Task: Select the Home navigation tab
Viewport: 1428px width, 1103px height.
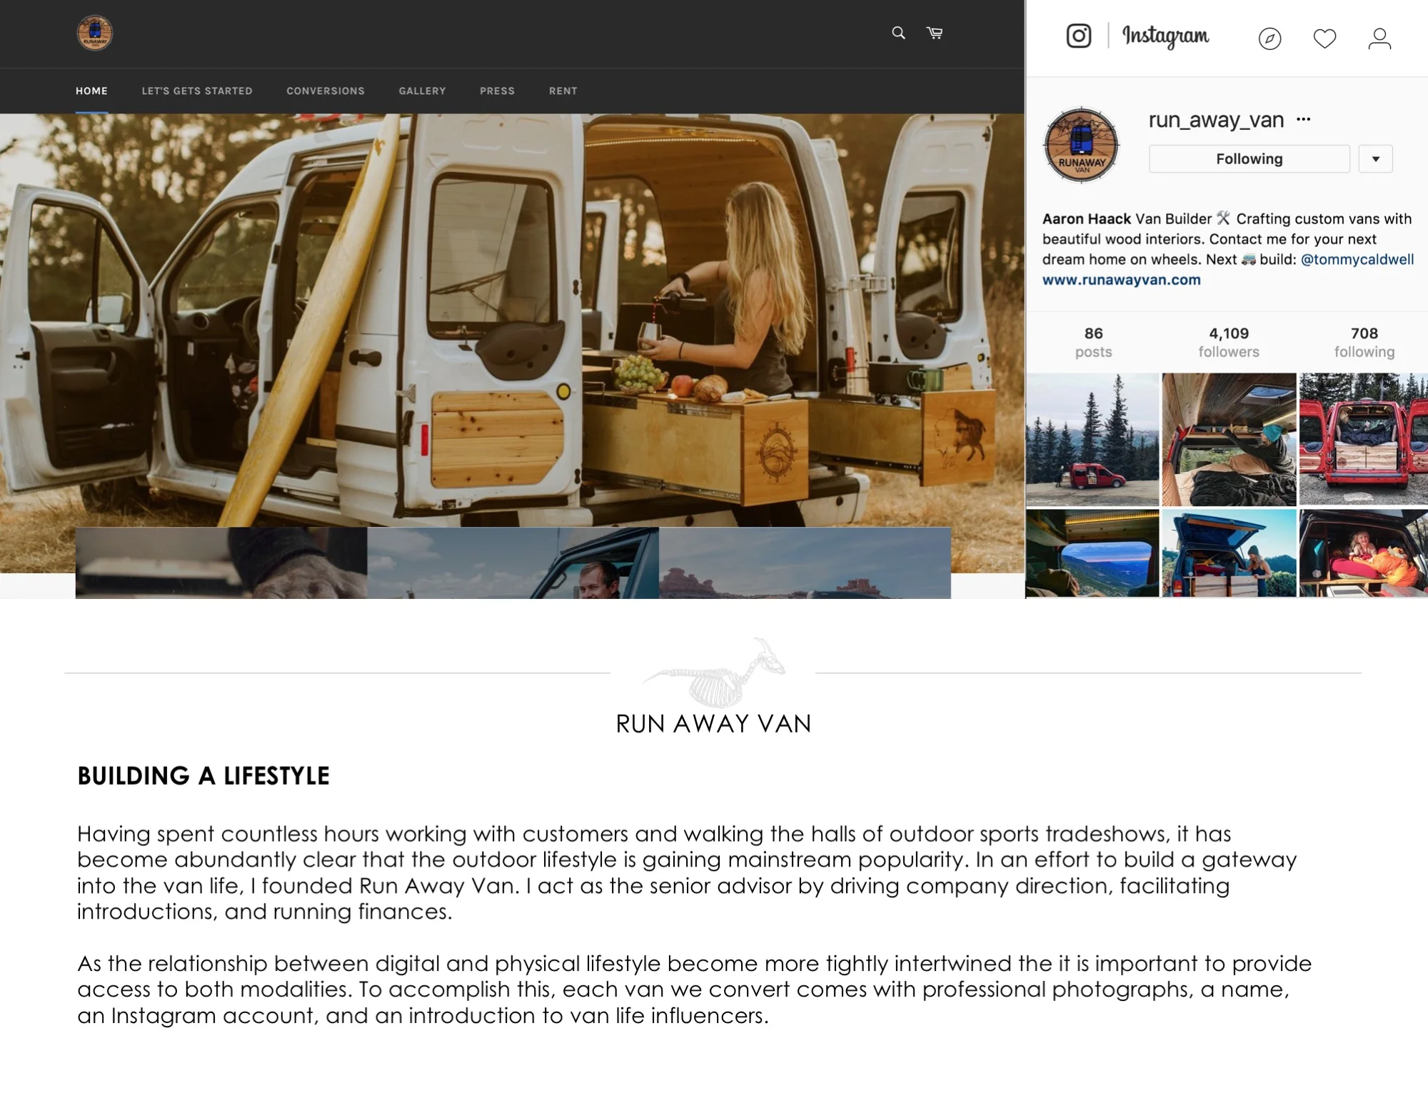Action: click(91, 91)
